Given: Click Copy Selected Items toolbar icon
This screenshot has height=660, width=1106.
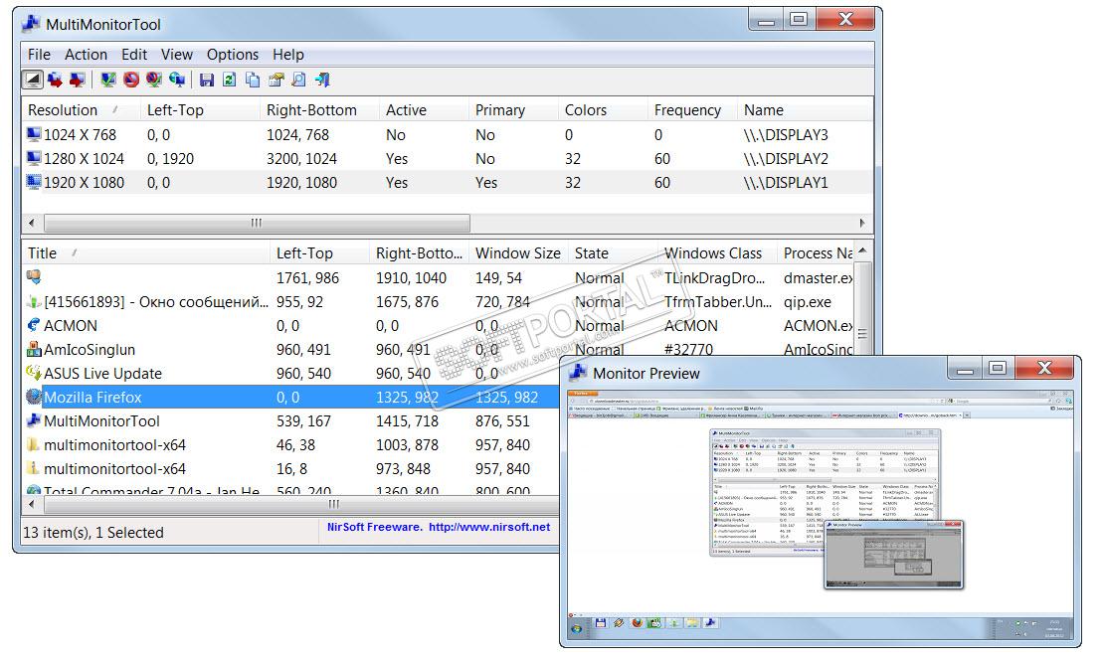Looking at the screenshot, I should (x=253, y=80).
